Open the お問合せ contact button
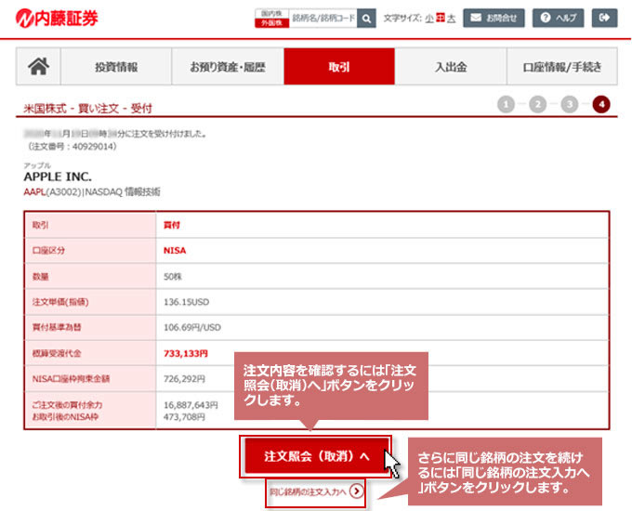Image resolution: width=632 pixels, height=511 pixels. pos(494,18)
